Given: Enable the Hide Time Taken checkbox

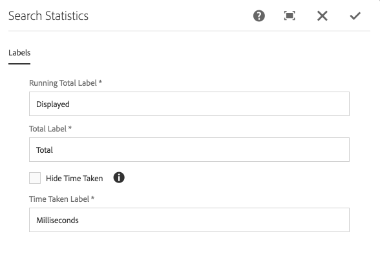Looking at the screenshot, I should [x=35, y=178].
